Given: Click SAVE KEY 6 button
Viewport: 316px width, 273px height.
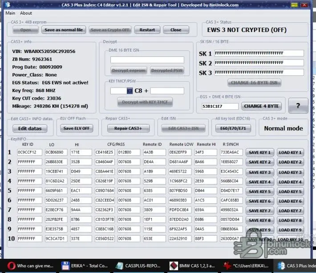Looking at the screenshot, I should click(259, 201).
